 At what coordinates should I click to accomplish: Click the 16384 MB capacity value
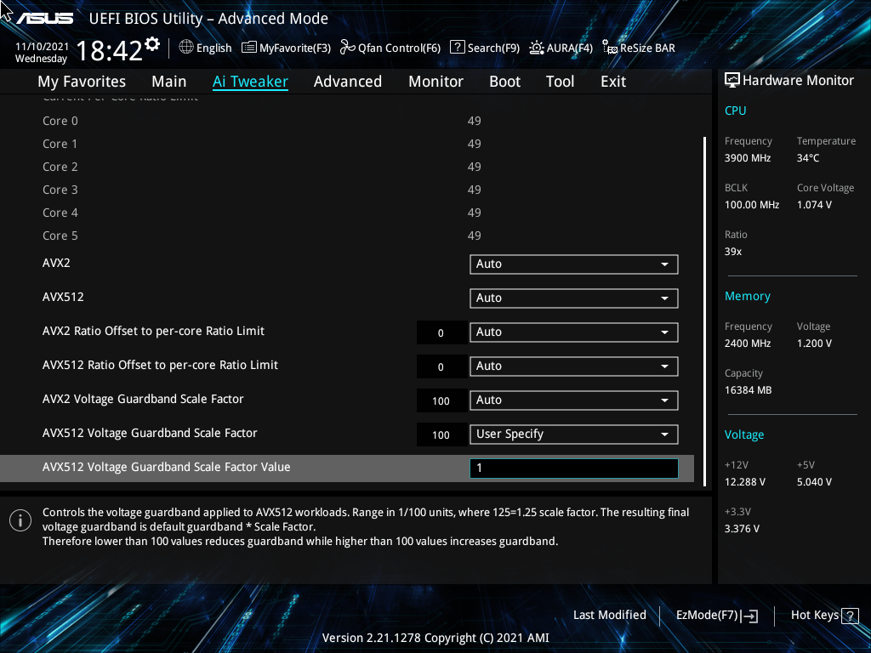click(748, 390)
